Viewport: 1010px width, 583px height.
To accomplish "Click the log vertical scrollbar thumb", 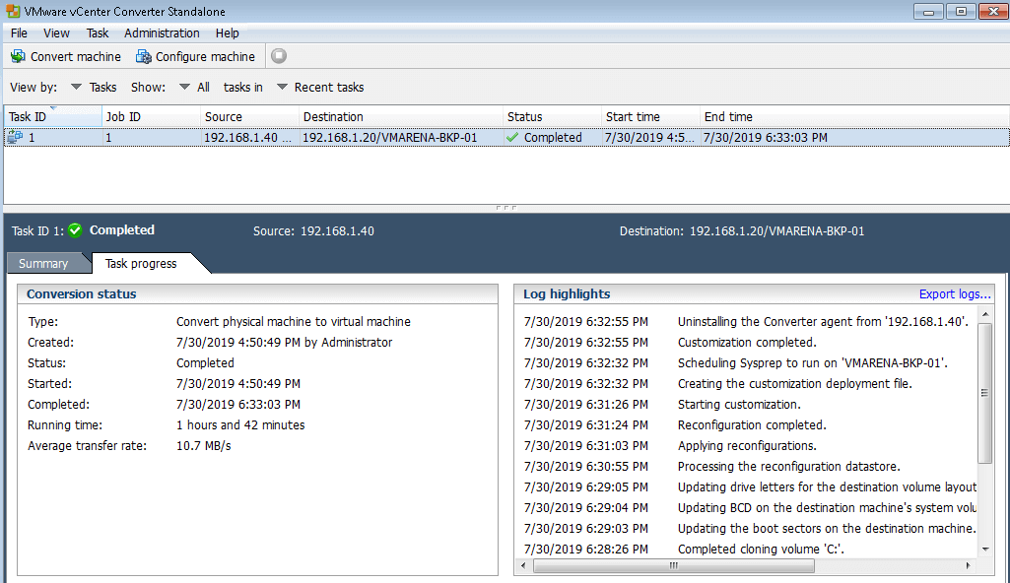I will point(985,393).
